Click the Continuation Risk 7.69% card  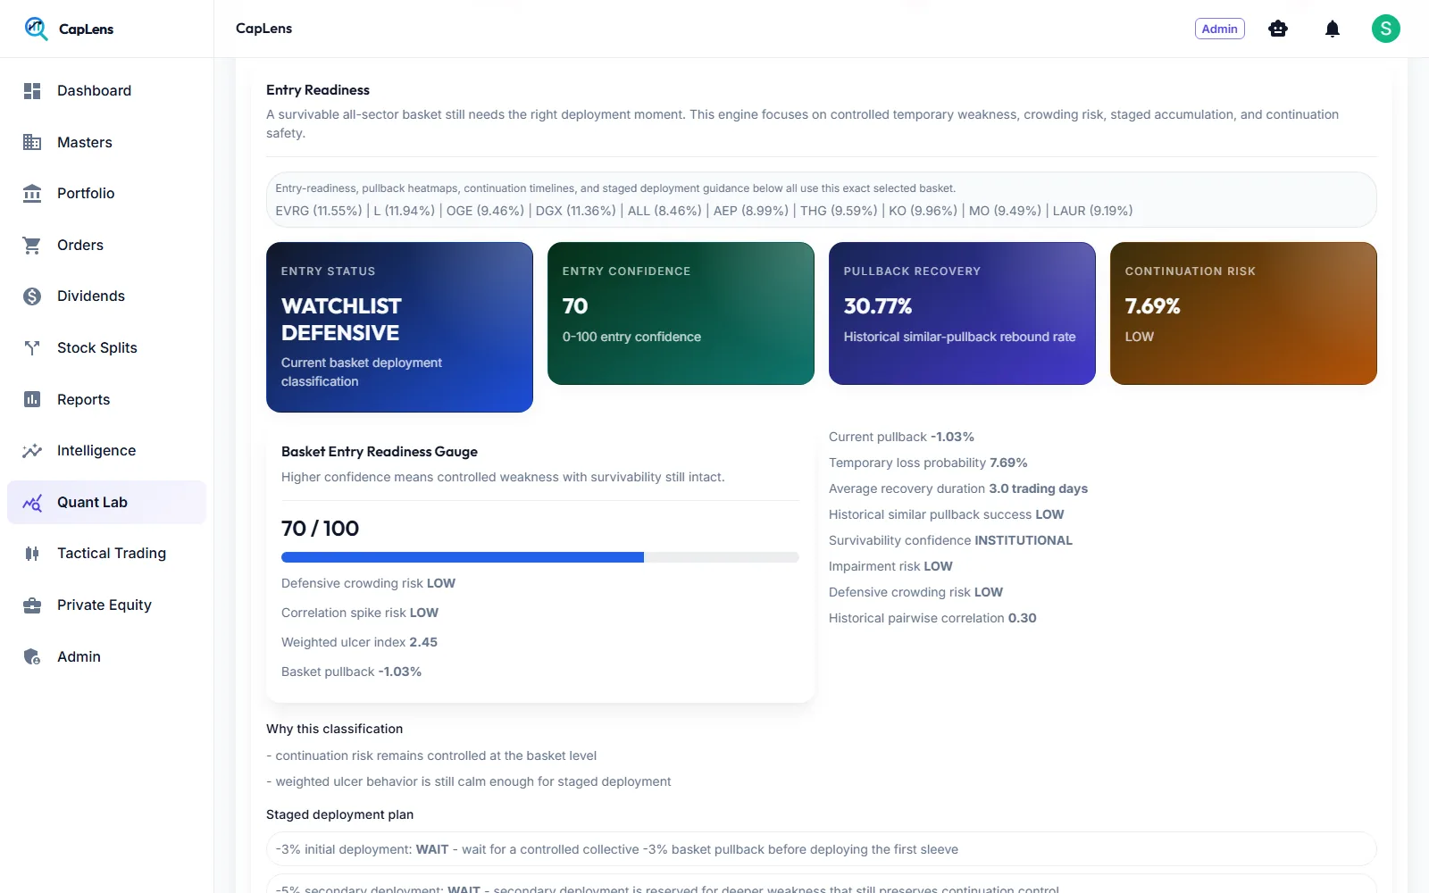(x=1243, y=313)
